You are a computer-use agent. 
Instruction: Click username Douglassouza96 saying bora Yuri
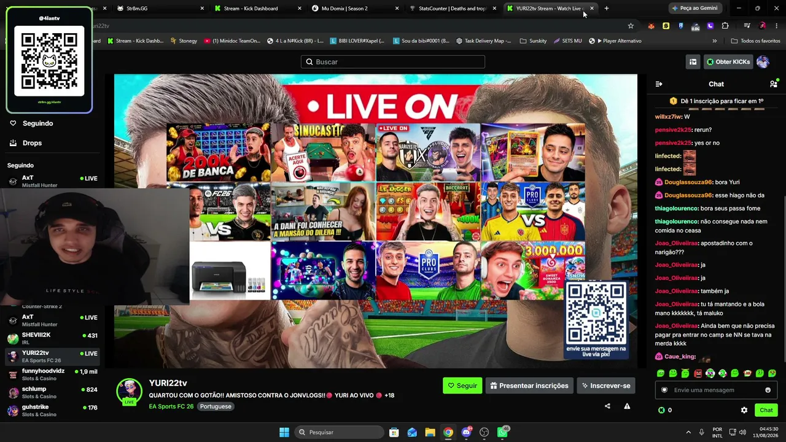[x=688, y=182]
